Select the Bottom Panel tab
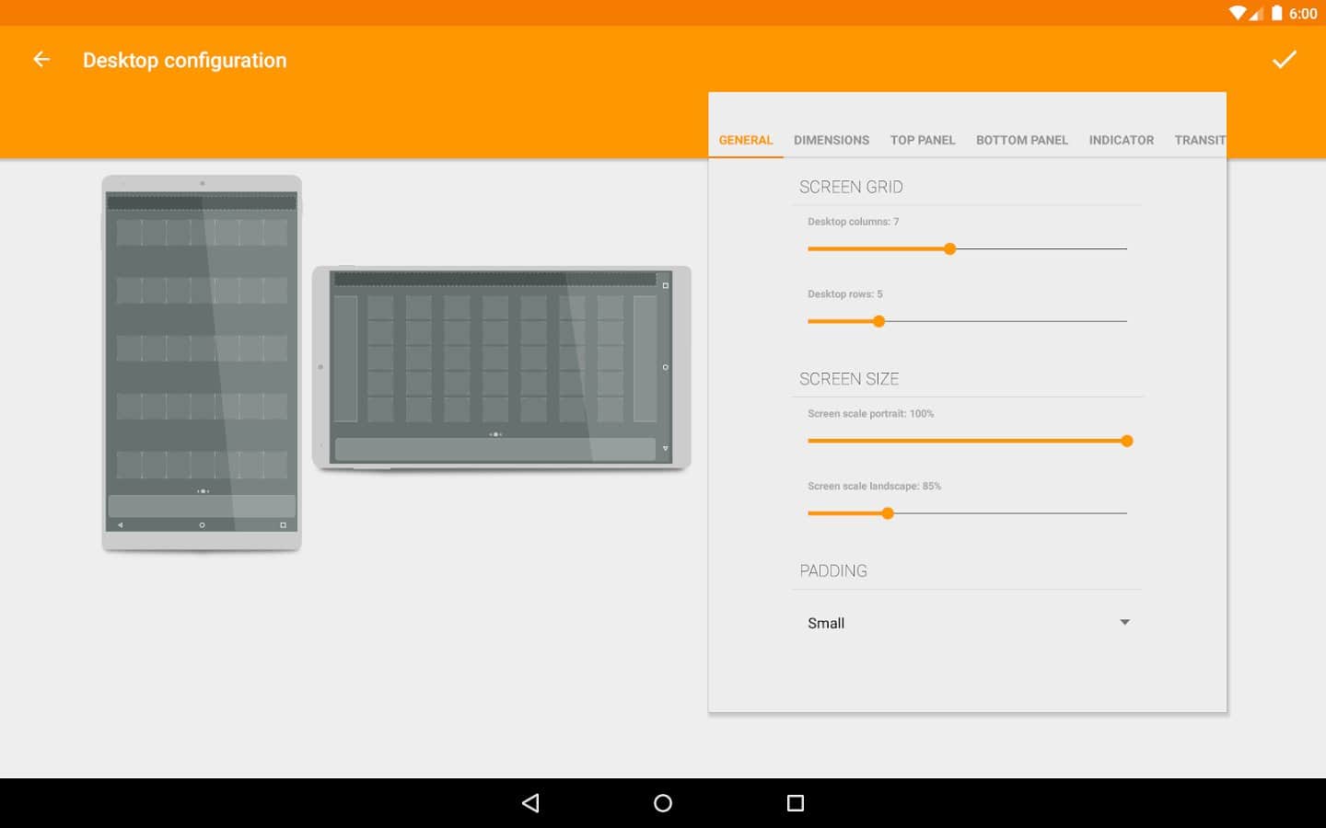Image resolution: width=1326 pixels, height=828 pixels. pyautogui.click(x=1021, y=140)
